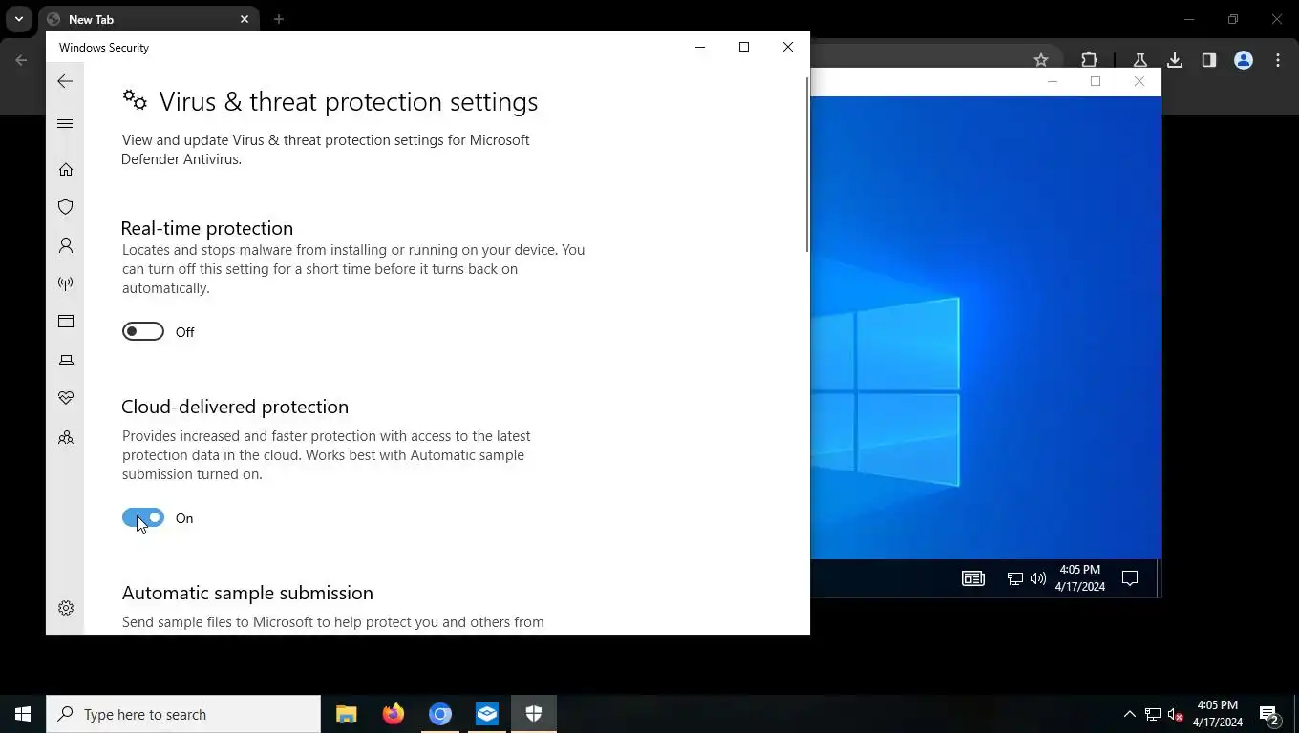Bookmark this page with the star icon
Image resolution: width=1299 pixels, height=733 pixels.
click(x=1041, y=60)
